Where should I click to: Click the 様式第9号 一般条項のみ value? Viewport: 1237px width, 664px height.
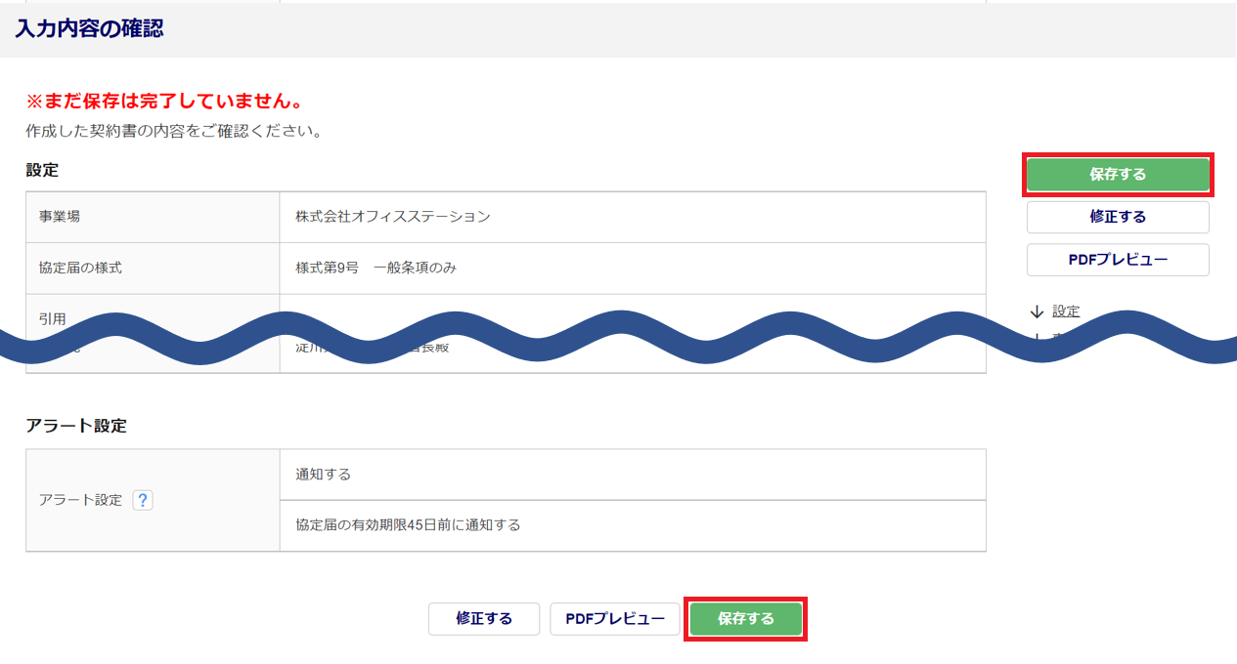(376, 268)
